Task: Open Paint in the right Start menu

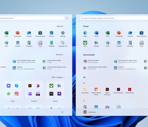Action: point(107,44)
